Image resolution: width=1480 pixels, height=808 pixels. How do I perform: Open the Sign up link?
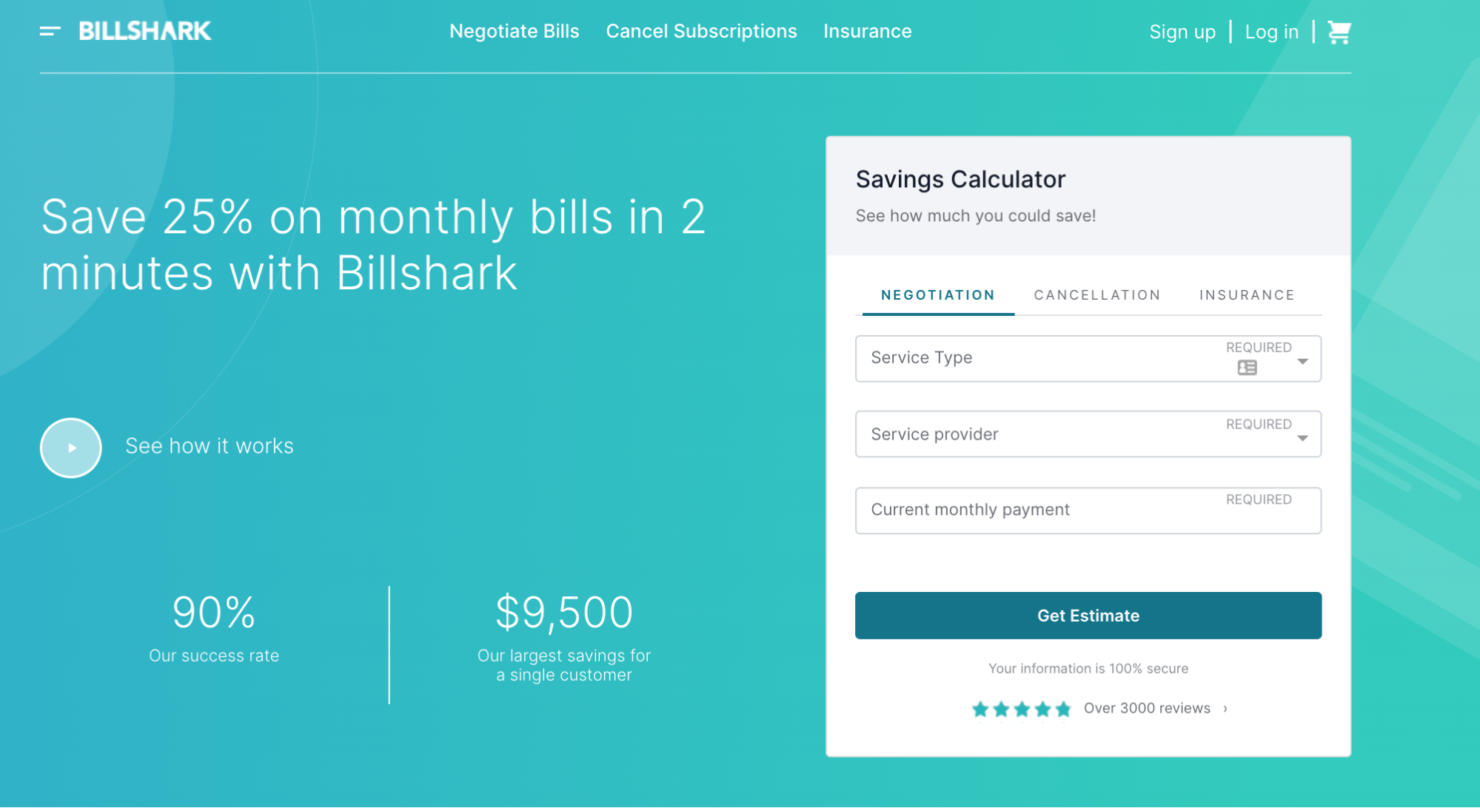coord(1182,32)
